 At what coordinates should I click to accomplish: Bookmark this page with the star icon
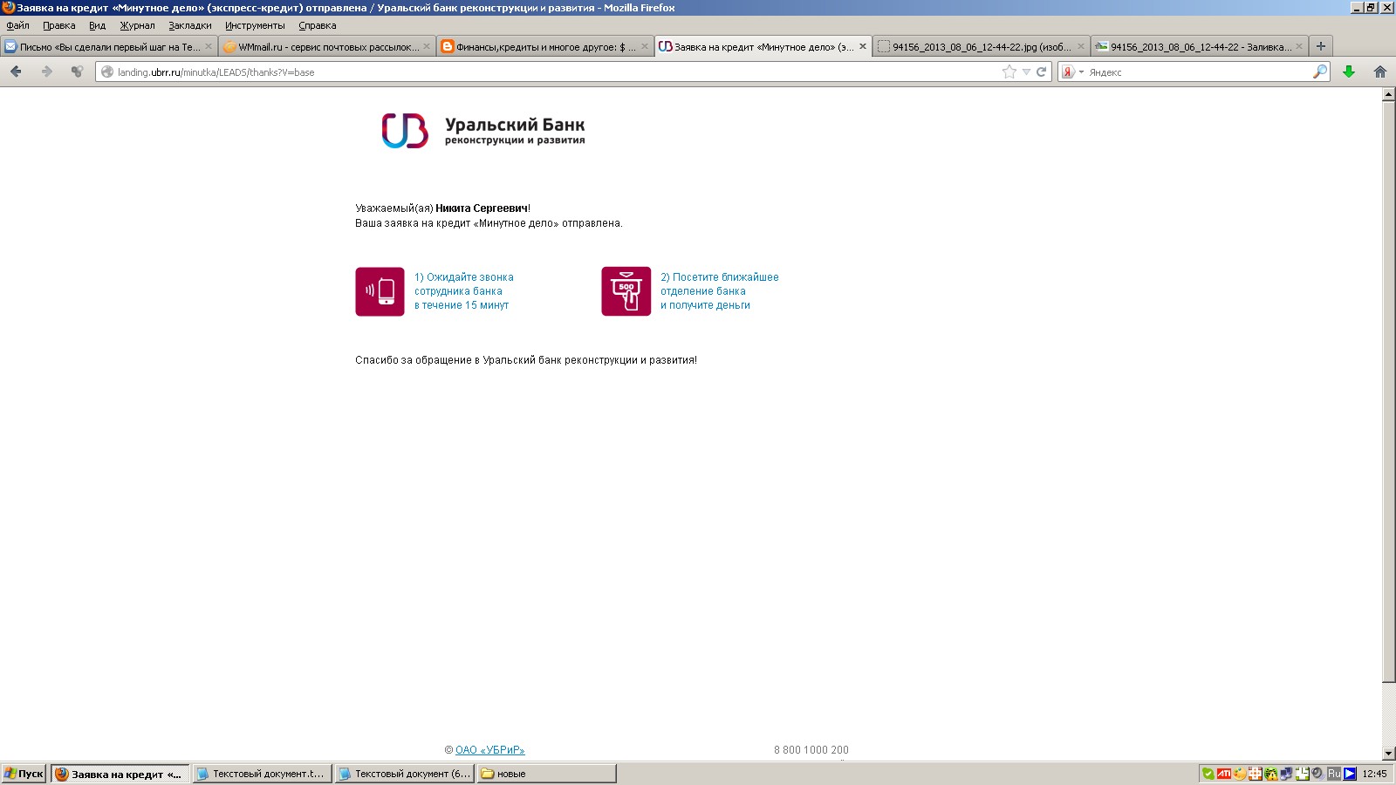[x=1009, y=72]
